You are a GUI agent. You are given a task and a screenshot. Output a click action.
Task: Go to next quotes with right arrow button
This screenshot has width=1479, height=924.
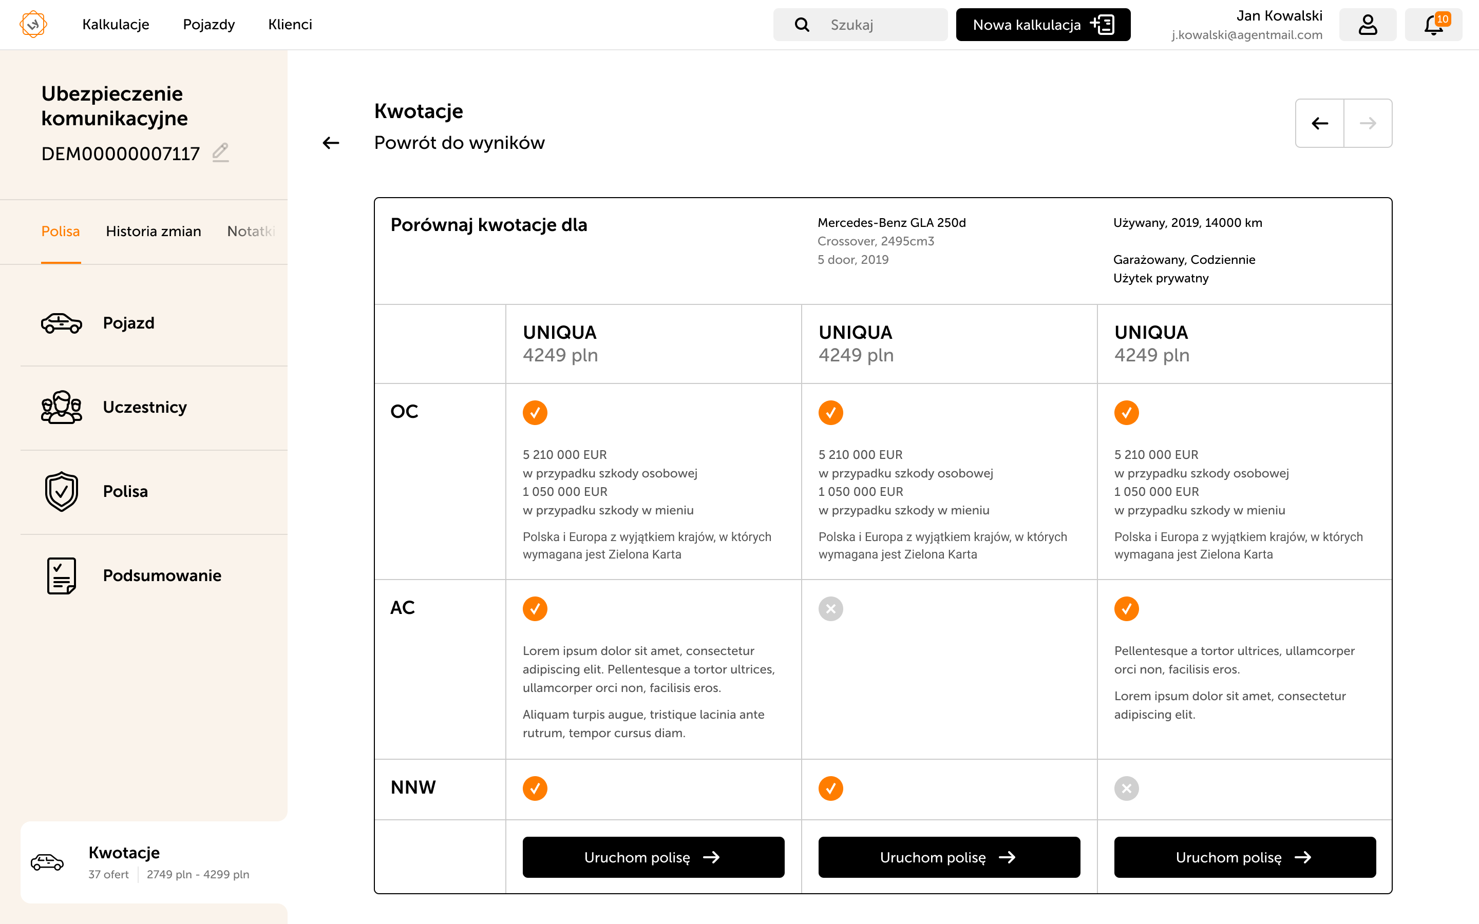pos(1368,123)
